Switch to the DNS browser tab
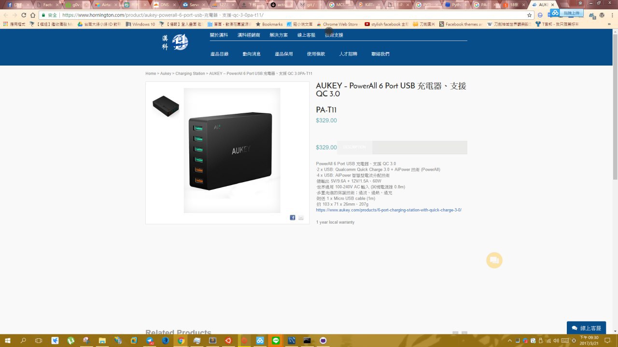The width and height of the screenshot is (618, 347). click(165, 5)
